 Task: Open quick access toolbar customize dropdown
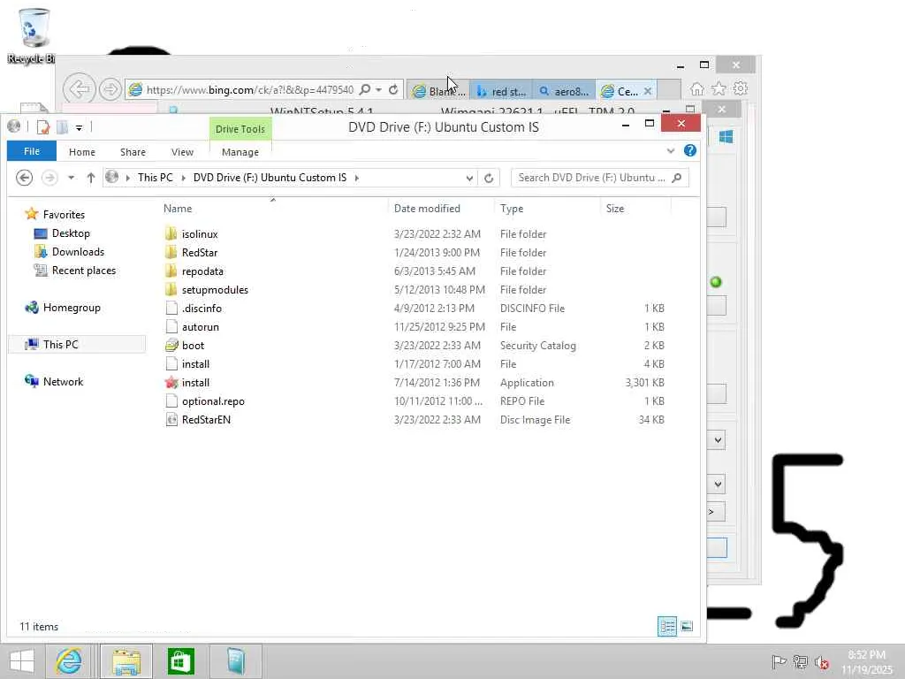(79, 127)
